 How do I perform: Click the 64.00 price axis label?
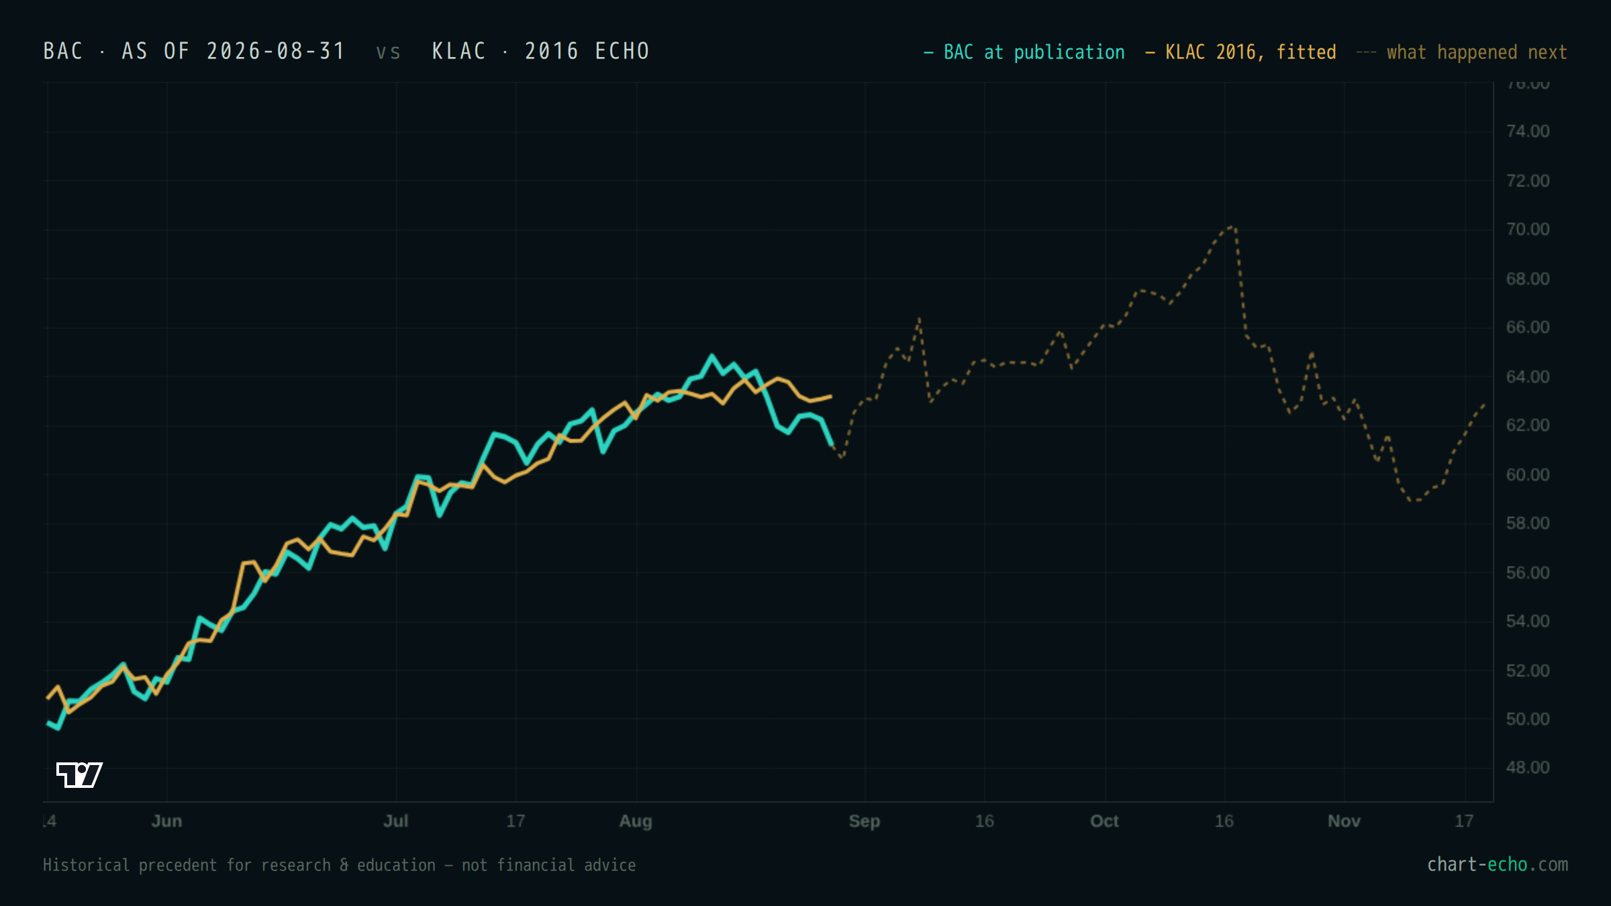1528,377
